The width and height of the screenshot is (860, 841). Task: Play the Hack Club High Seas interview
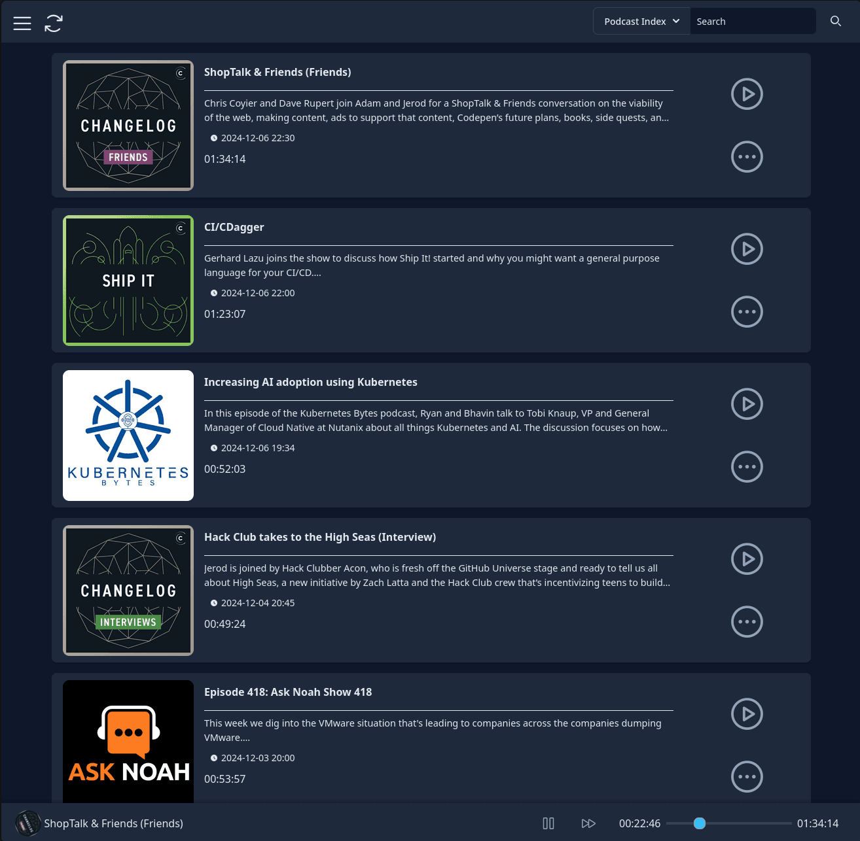click(x=747, y=559)
